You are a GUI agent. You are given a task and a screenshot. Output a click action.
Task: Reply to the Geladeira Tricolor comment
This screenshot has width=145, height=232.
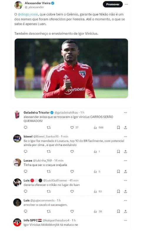(26, 127)
